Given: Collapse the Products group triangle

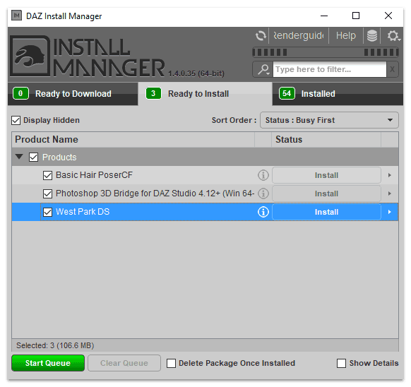Looking at the screenshot, I should pyautogui.click(x=19, y=157).
